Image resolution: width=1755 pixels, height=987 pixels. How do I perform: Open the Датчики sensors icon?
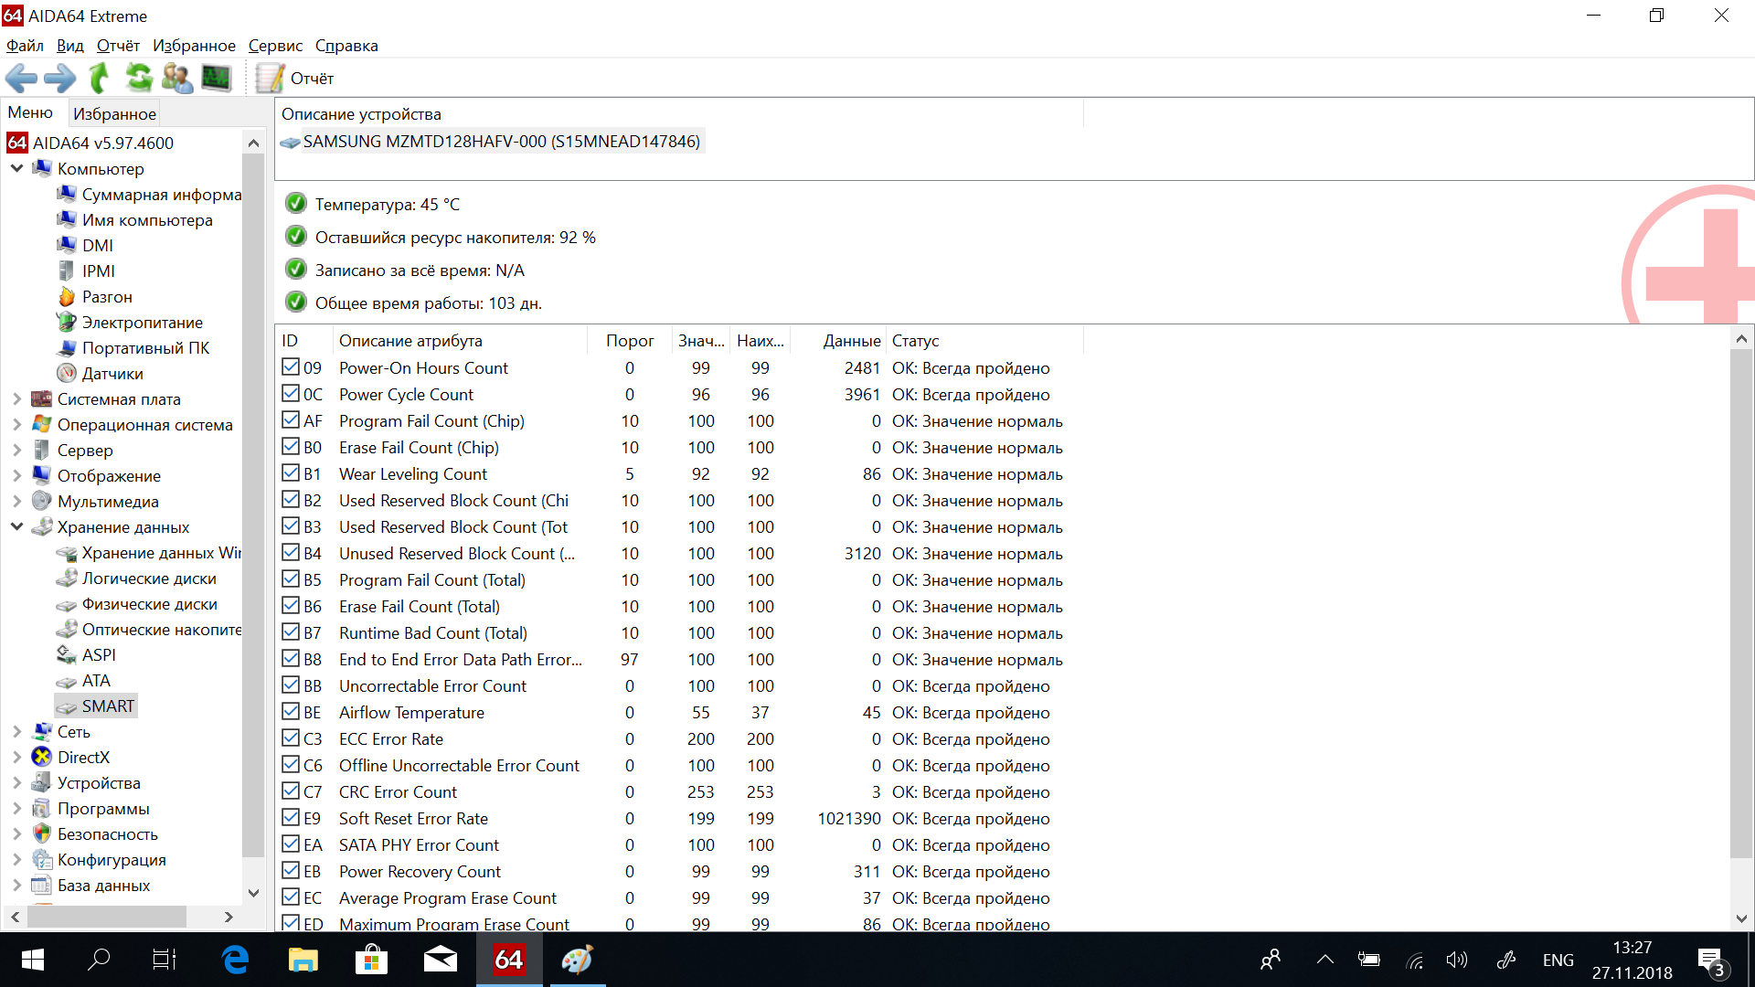click(x=66, y=373)
